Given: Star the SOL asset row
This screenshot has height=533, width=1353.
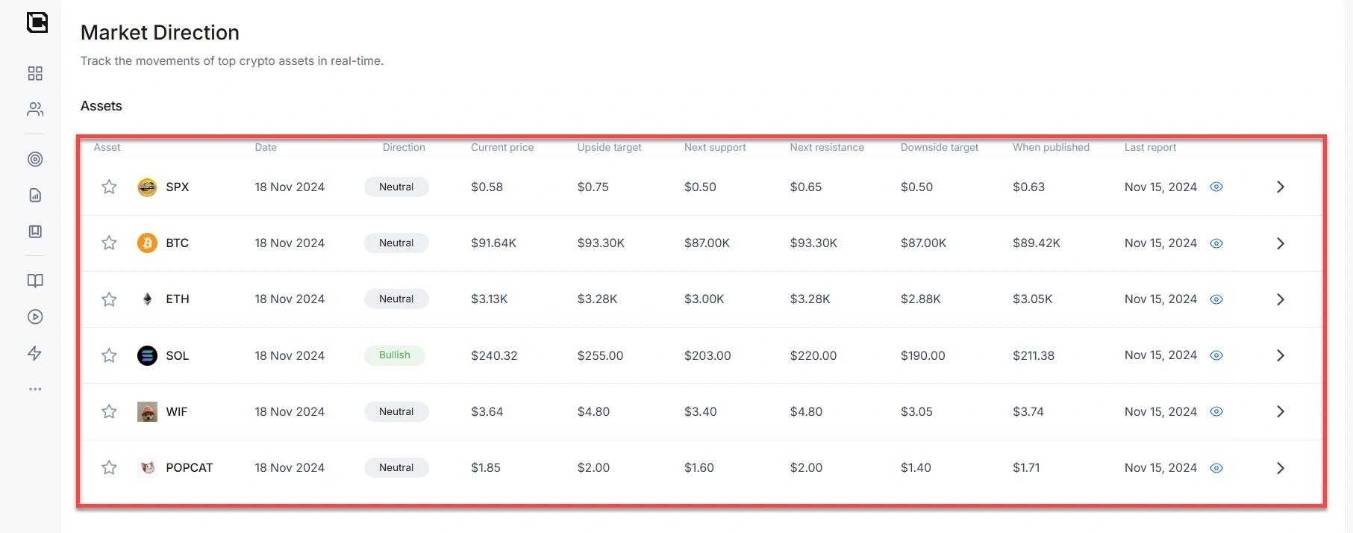Looking at the screenshot, I should pyautogui.click(x=109, y=355).
